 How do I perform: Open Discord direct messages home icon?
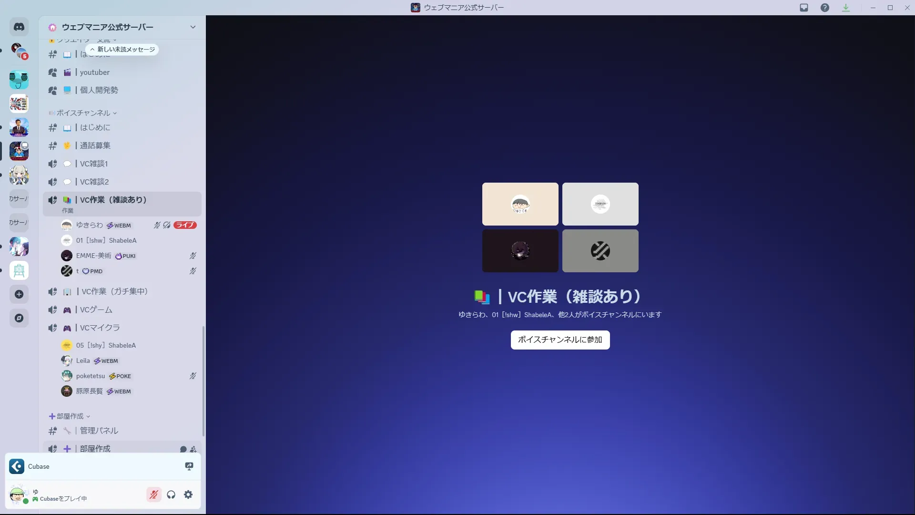19,27
